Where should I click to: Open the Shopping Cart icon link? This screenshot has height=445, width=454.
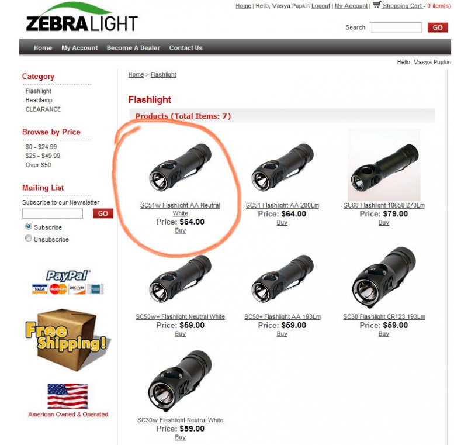(376, 5)
